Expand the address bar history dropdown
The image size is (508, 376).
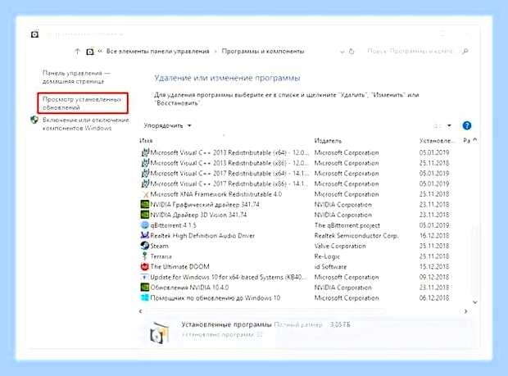342,52
